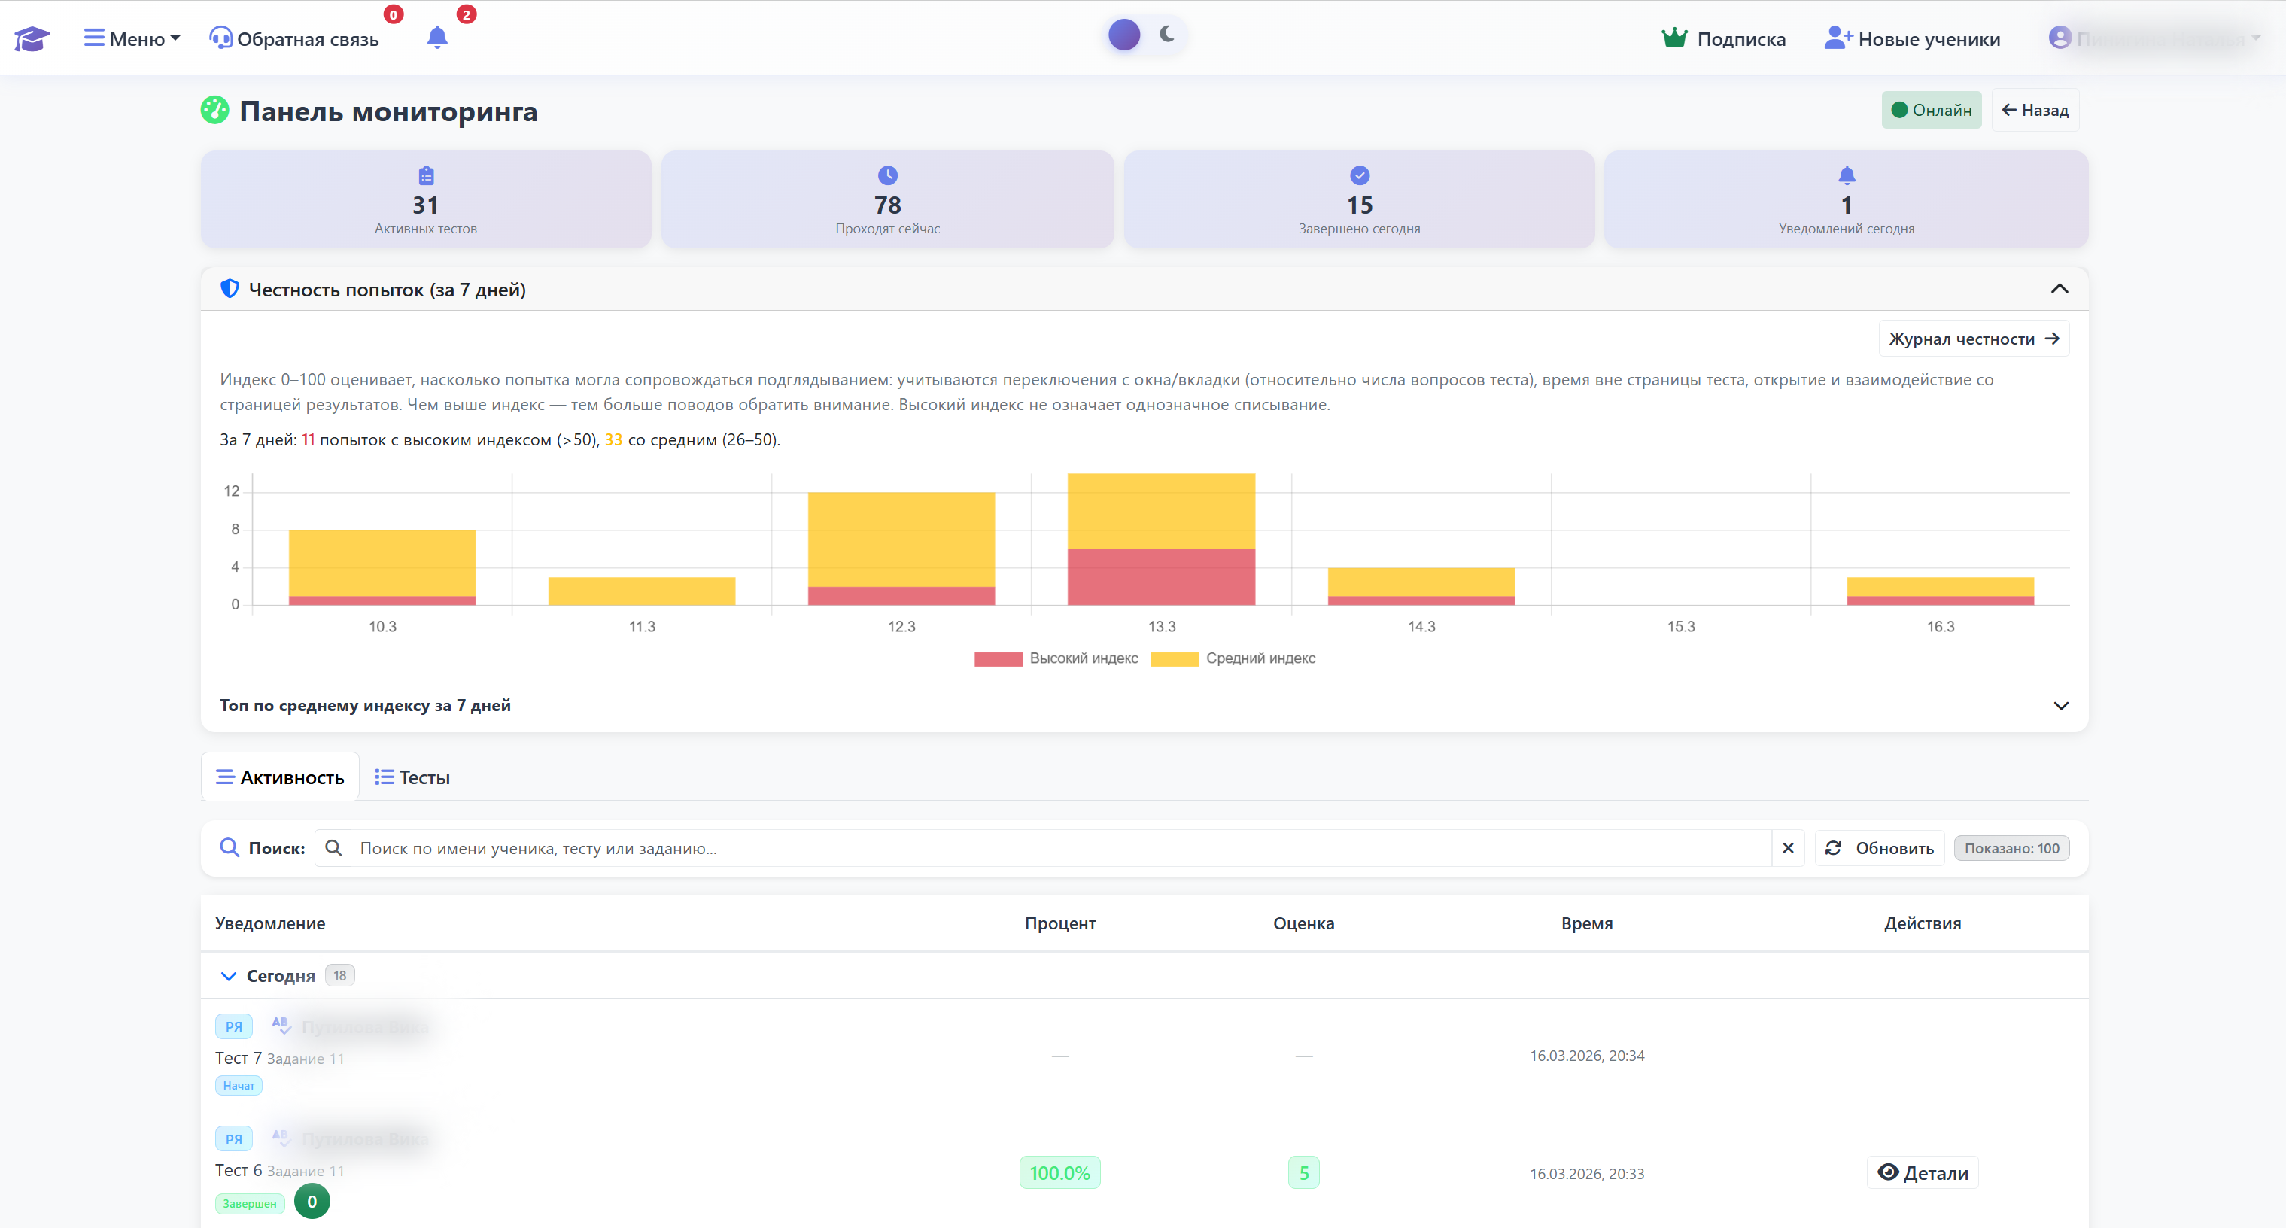Click the РЯ tag in Тест 6 row
Viewport: 2286px width, 1228px height.
pyautogui.click(x=233, y=1139)
